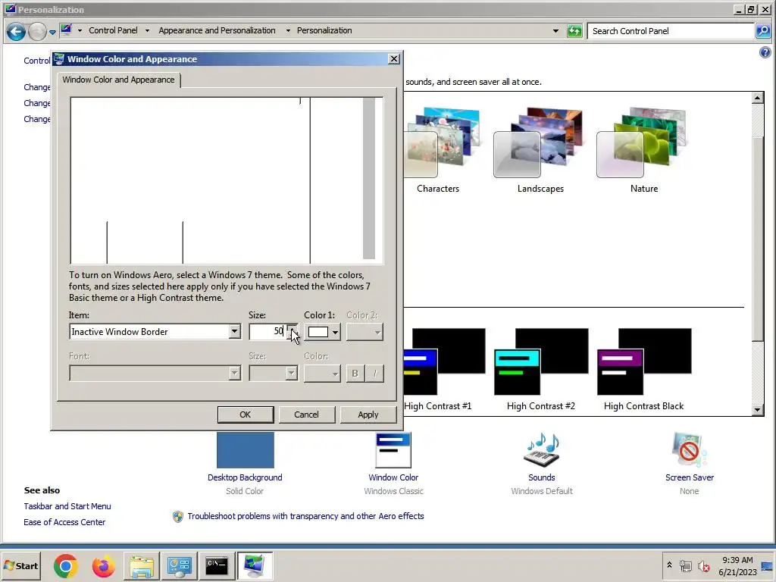The image size is (776, 582).
Task: Confirm the dialog with OK
Action: coord(245,415)
